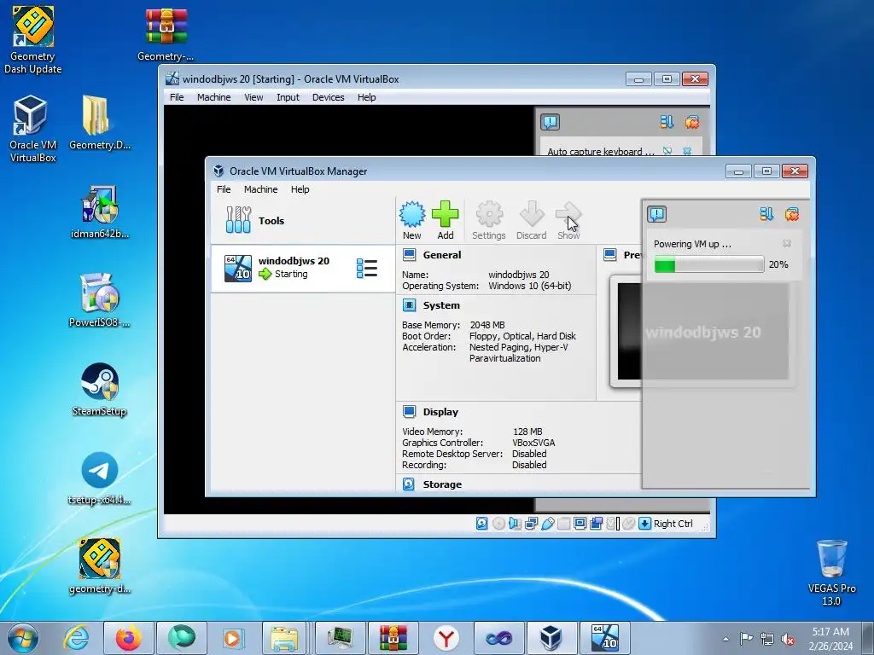Switch to running VM taskbar button

point(605,638)
